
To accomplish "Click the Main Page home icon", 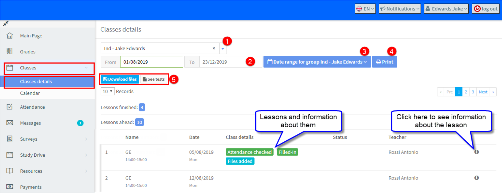I will pos(10,36).
